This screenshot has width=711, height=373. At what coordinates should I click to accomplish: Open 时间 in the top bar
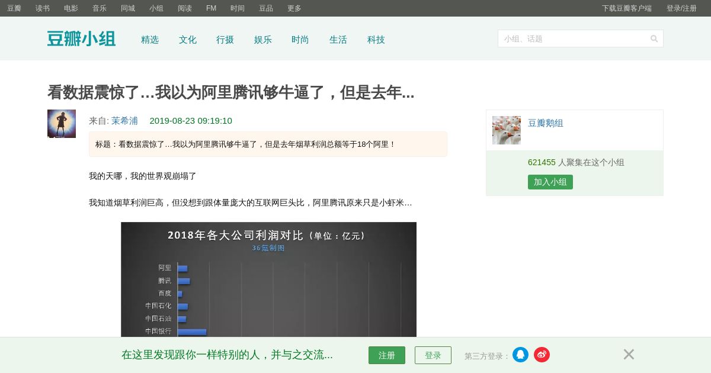[238, 8]
